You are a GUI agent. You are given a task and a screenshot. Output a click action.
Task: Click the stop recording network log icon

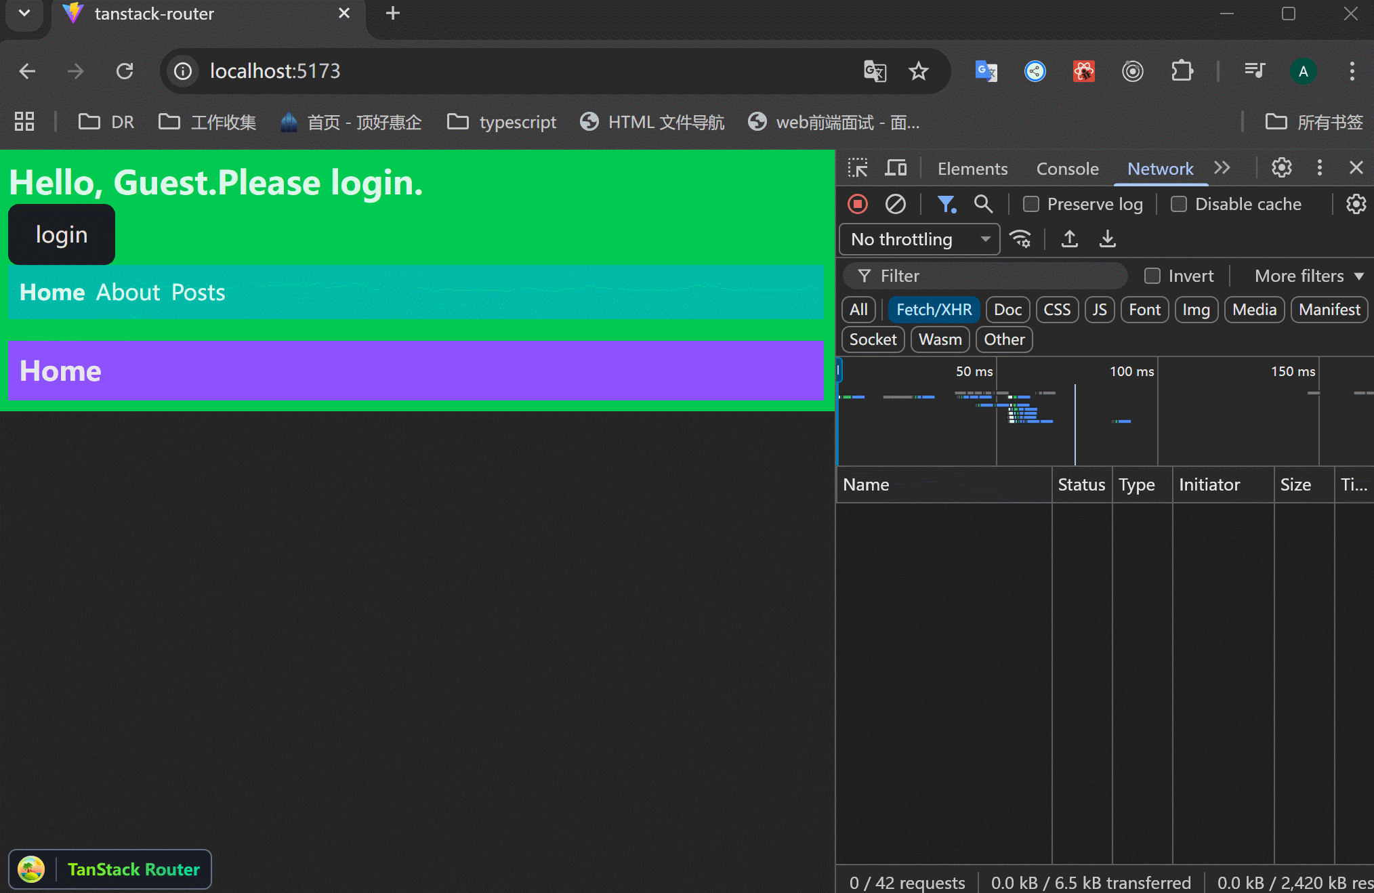click(858, 204)
